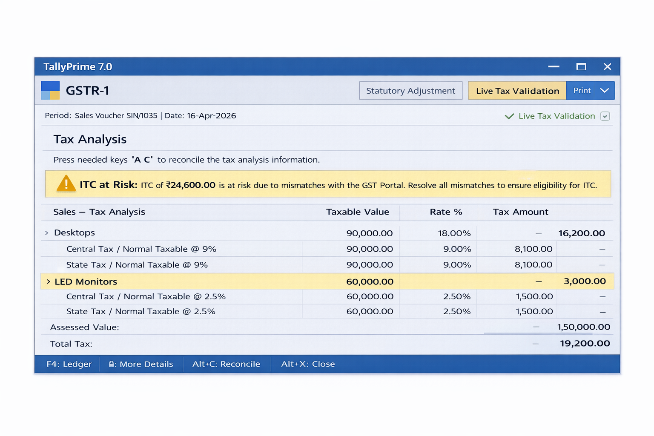Click the lock icon beside More Details
654x436 pixels.
tap(111, 364)
